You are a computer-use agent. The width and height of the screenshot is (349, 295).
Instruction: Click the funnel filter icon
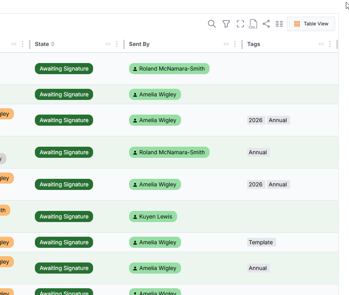[x=226, y=24]
